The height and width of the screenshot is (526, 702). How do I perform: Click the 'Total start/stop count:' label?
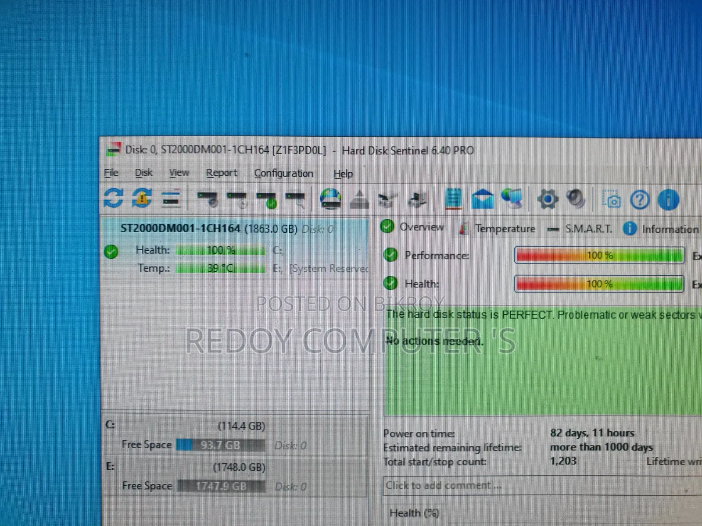[x=434, y=462]
